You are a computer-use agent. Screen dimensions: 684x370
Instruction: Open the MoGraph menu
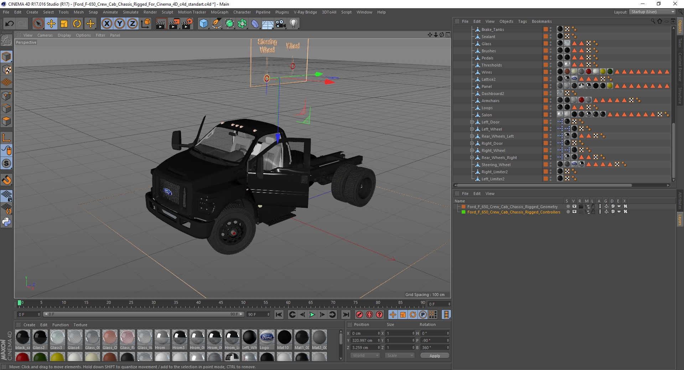point(219,12)
